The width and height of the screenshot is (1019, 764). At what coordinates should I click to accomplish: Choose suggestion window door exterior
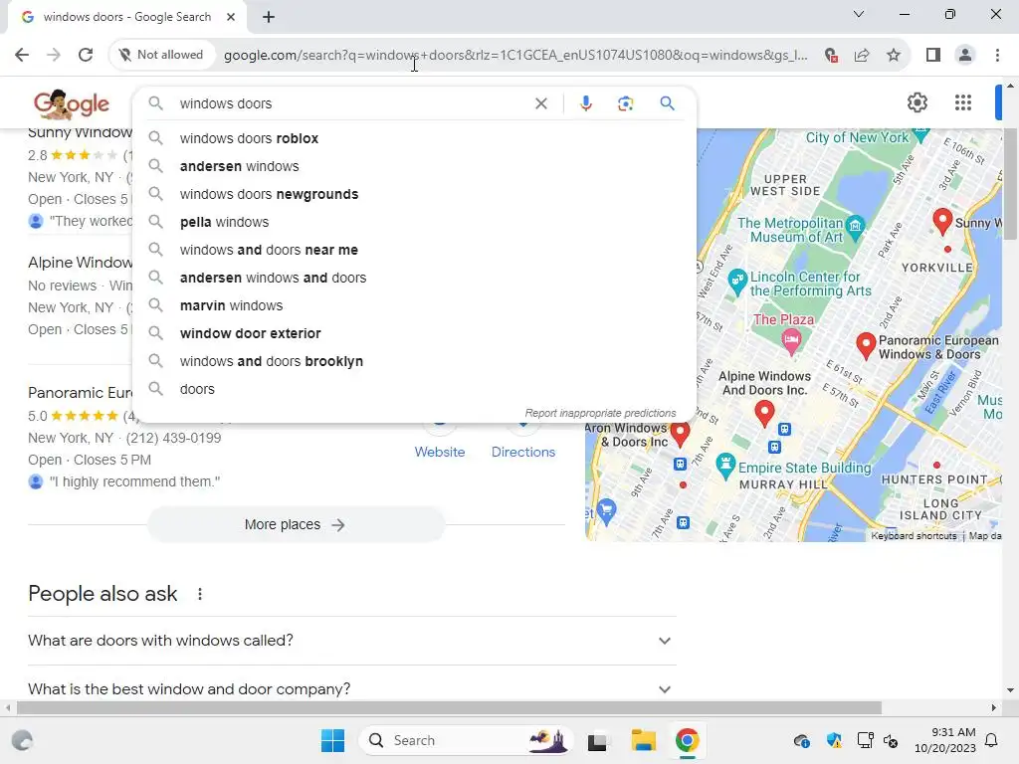(414, 333)
